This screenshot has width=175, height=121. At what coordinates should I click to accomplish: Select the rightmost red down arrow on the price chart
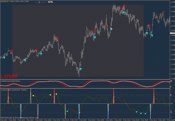point(164,12)
